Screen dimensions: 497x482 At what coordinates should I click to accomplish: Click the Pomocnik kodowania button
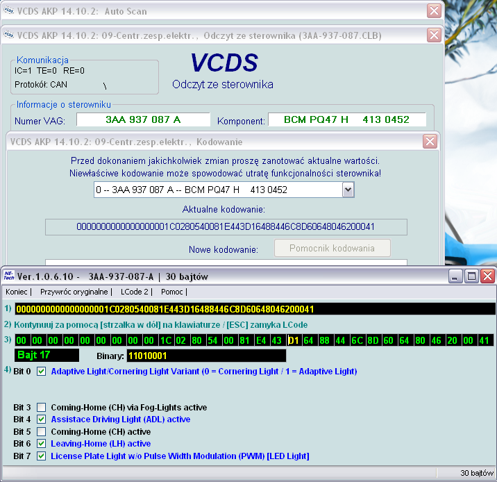(x=332, y=248)
